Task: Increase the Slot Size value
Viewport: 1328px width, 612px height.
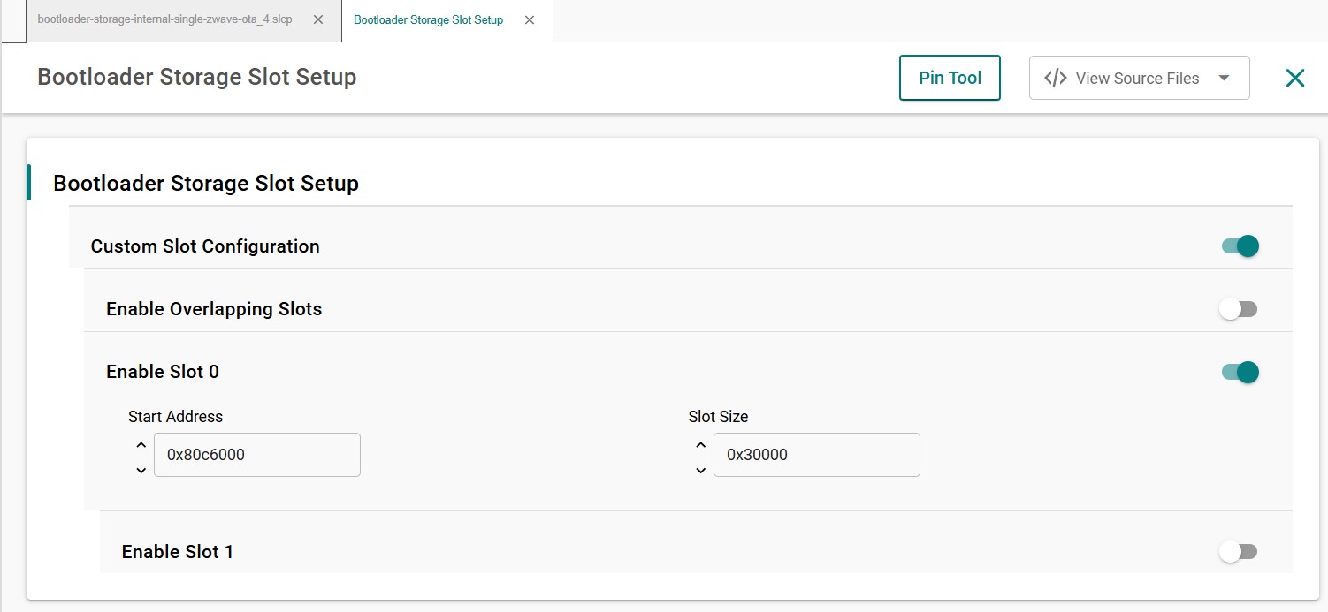Action: point(700,445)
